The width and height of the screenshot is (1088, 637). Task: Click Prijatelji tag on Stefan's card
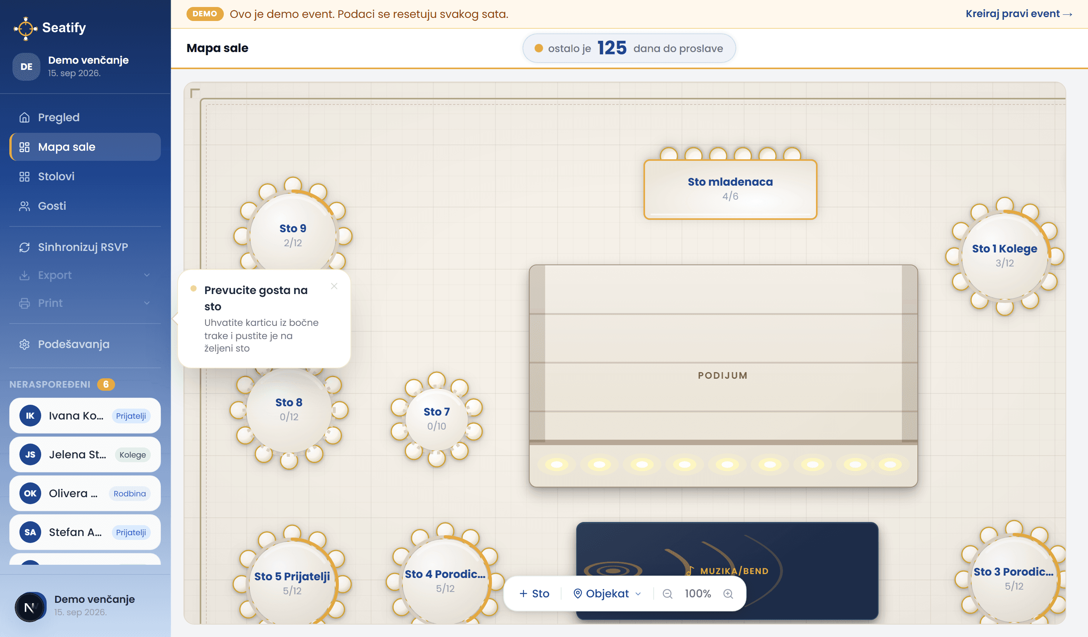(131, 532)
